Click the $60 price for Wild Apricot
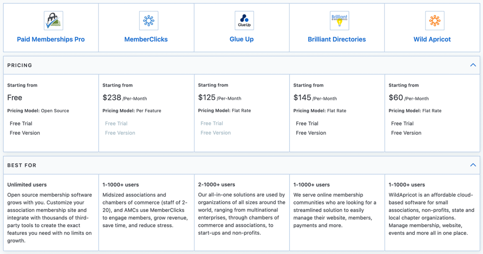The image size is (483, 254). (396, 98)
